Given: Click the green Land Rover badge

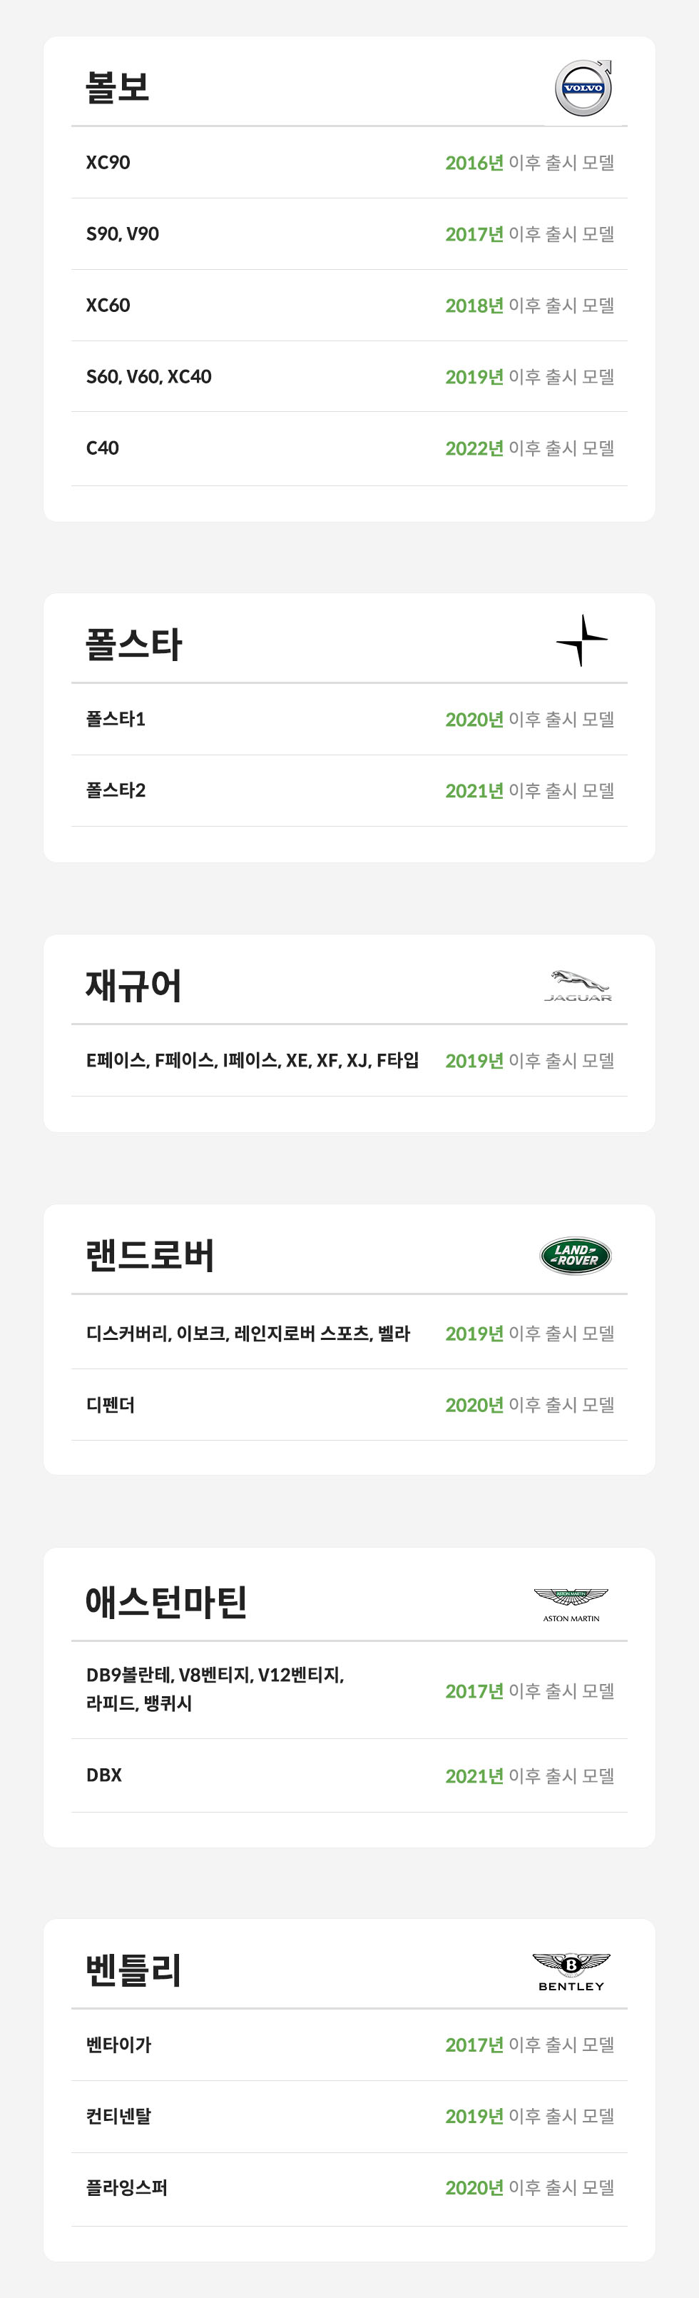Looking at the screenshot, I should click(x=575, y=1255).
